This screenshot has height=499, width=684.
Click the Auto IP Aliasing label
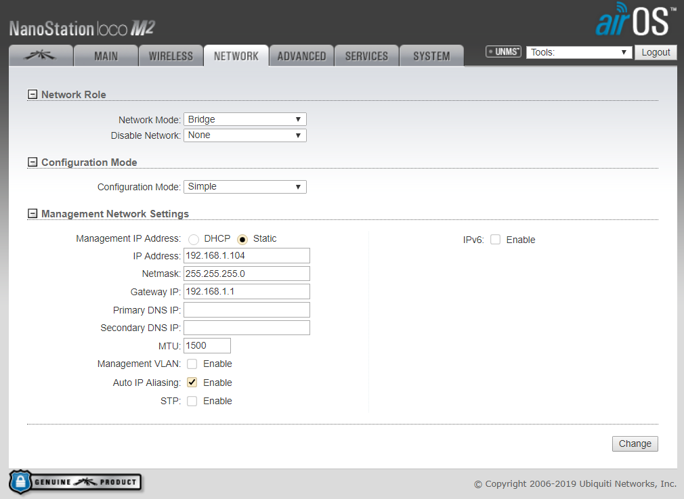tap(147, 383)
